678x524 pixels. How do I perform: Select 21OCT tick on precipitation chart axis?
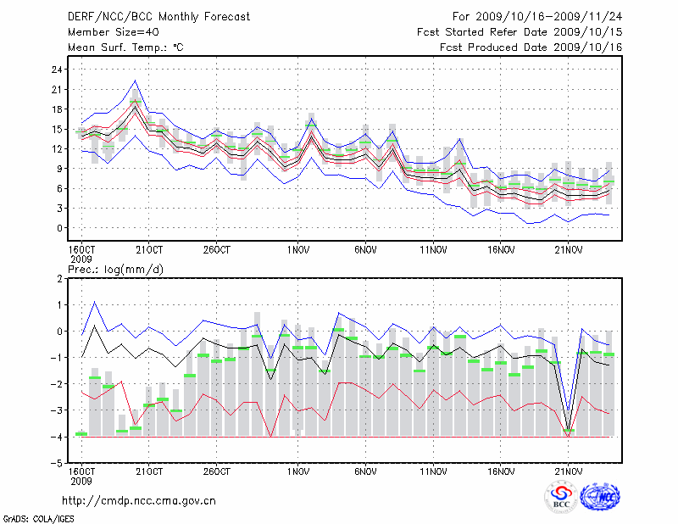click(149, 471)
